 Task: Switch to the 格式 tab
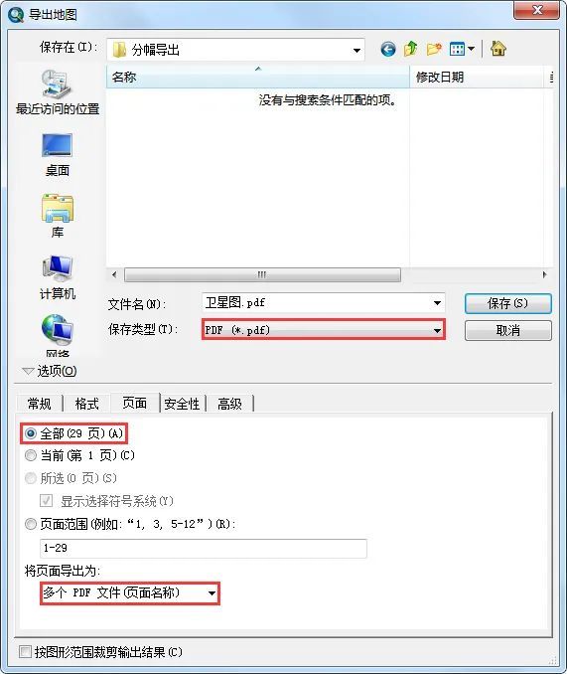tap(86, 404)
